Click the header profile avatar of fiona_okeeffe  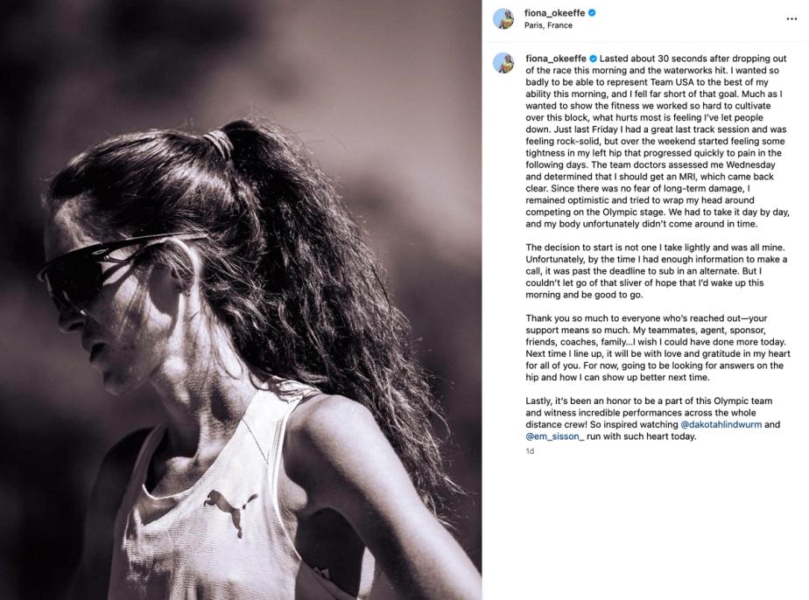click(x=503, y=19)
